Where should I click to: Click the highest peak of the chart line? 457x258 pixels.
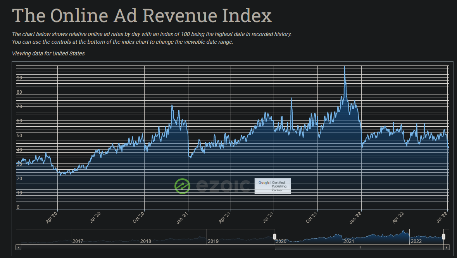[x=344, y=67]
